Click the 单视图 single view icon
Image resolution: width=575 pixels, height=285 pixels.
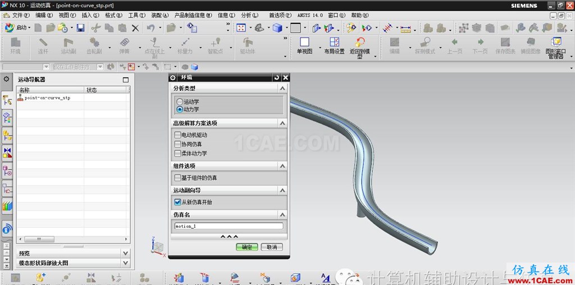tap(305, 46)
